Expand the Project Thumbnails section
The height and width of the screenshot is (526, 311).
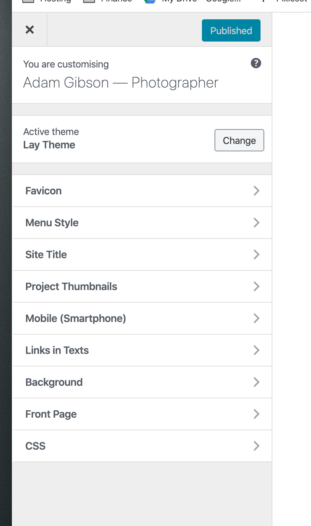[x=142, y=286]
